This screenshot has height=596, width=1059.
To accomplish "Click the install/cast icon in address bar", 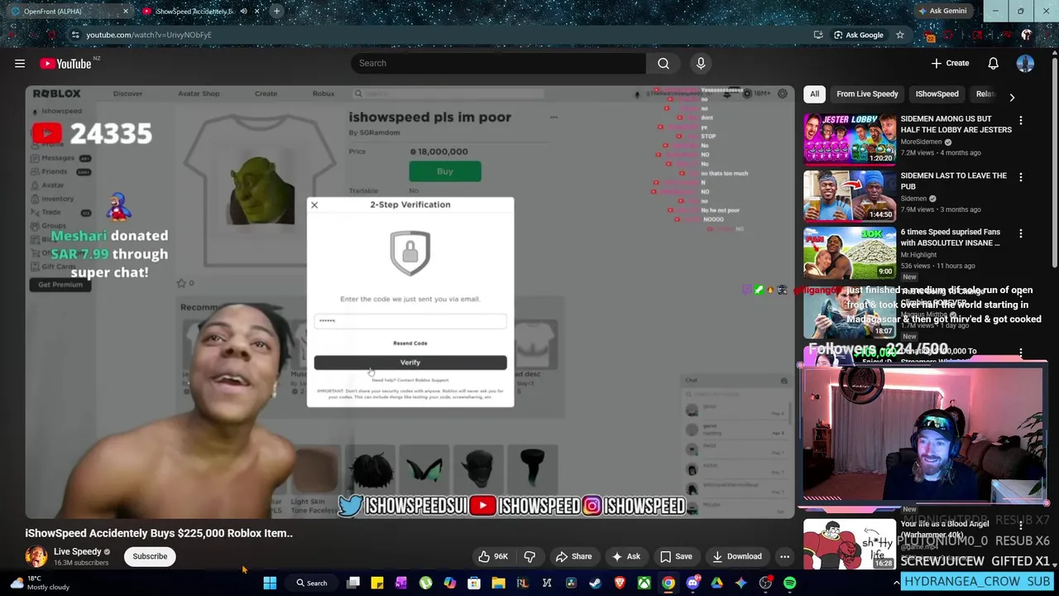I will (818, 35).
